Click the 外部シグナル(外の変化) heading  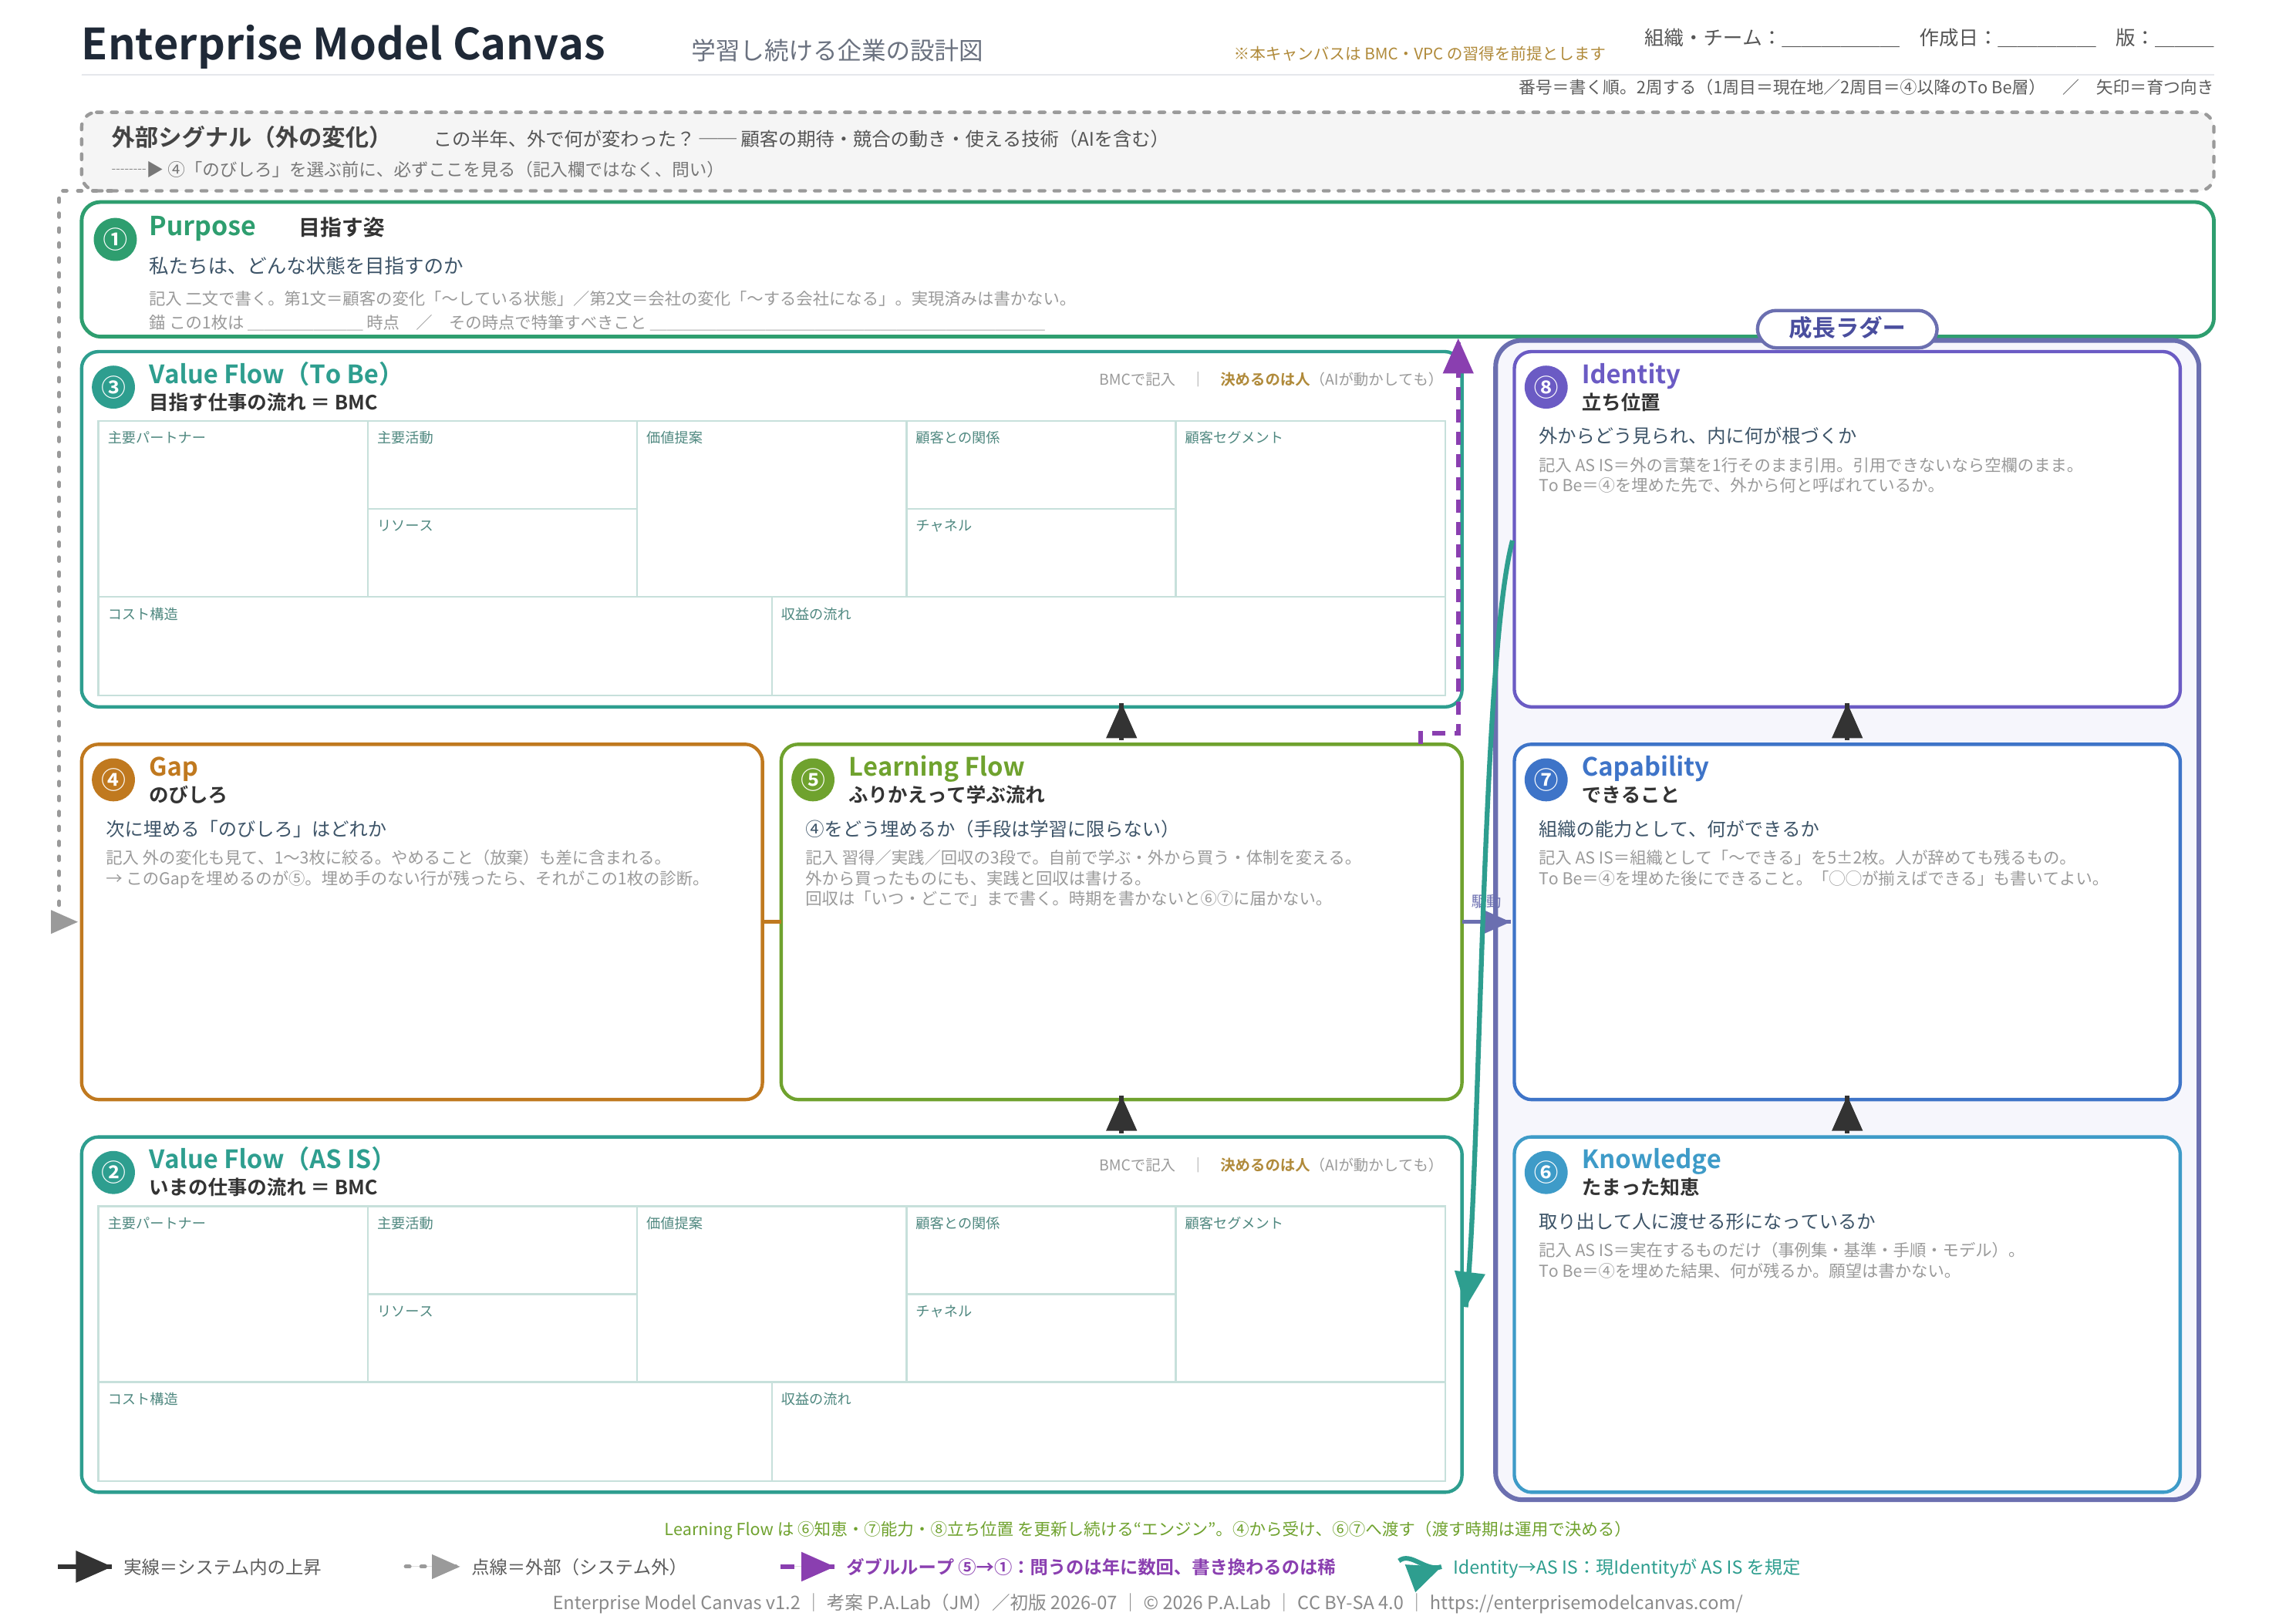[x=245, y=138]
